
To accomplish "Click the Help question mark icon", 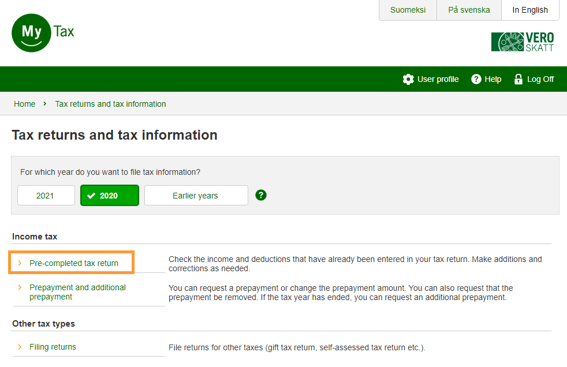I will point(476,79).
